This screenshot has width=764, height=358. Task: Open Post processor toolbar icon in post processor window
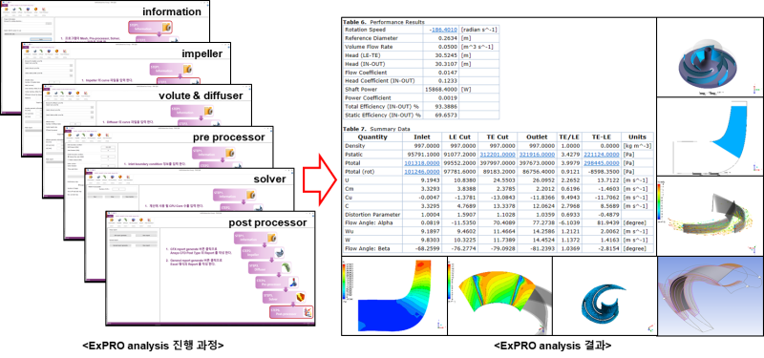click(x=149, y=221)
